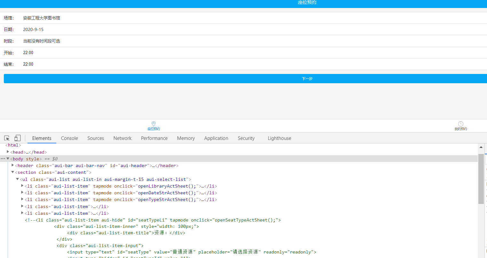Screen dimensions: 487x258
Task: Expand the openTypeStrActSheet li node
Action: coord(22,199)
